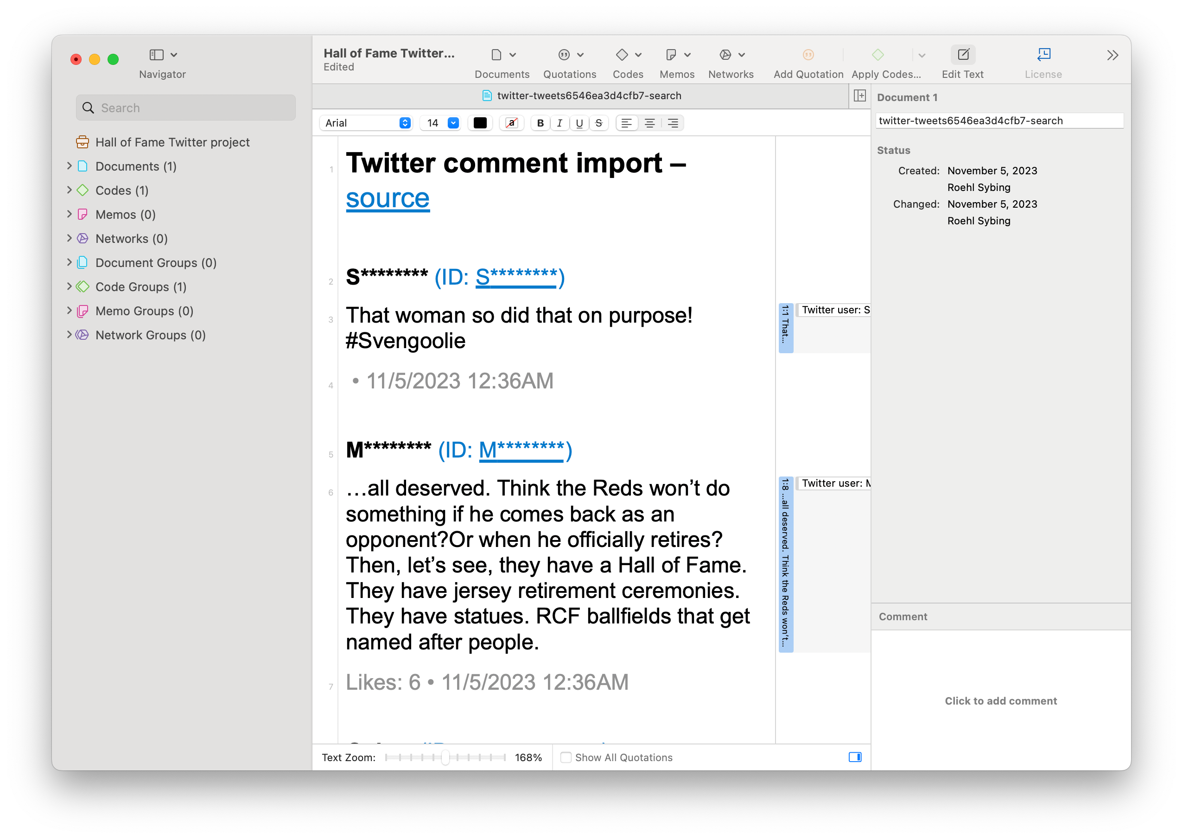
Task: Open the Codes diamond icon in toolbar
Action: [x=622, y=55]
